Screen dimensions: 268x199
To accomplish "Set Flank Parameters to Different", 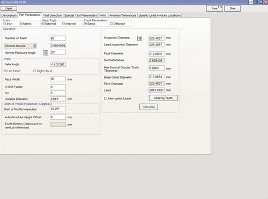I will [x=111, y=24].
